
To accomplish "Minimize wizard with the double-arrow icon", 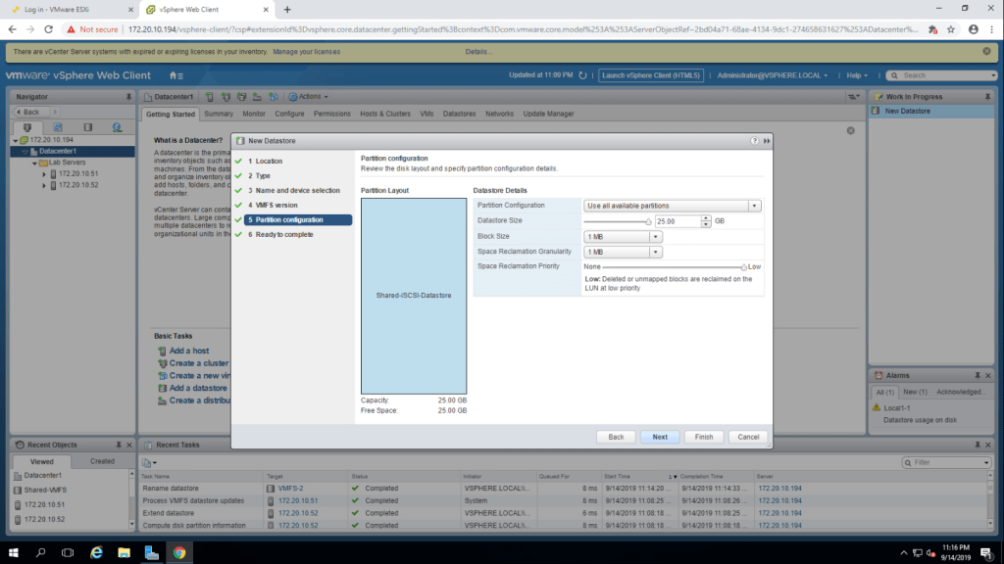I will tap(766, 141).
